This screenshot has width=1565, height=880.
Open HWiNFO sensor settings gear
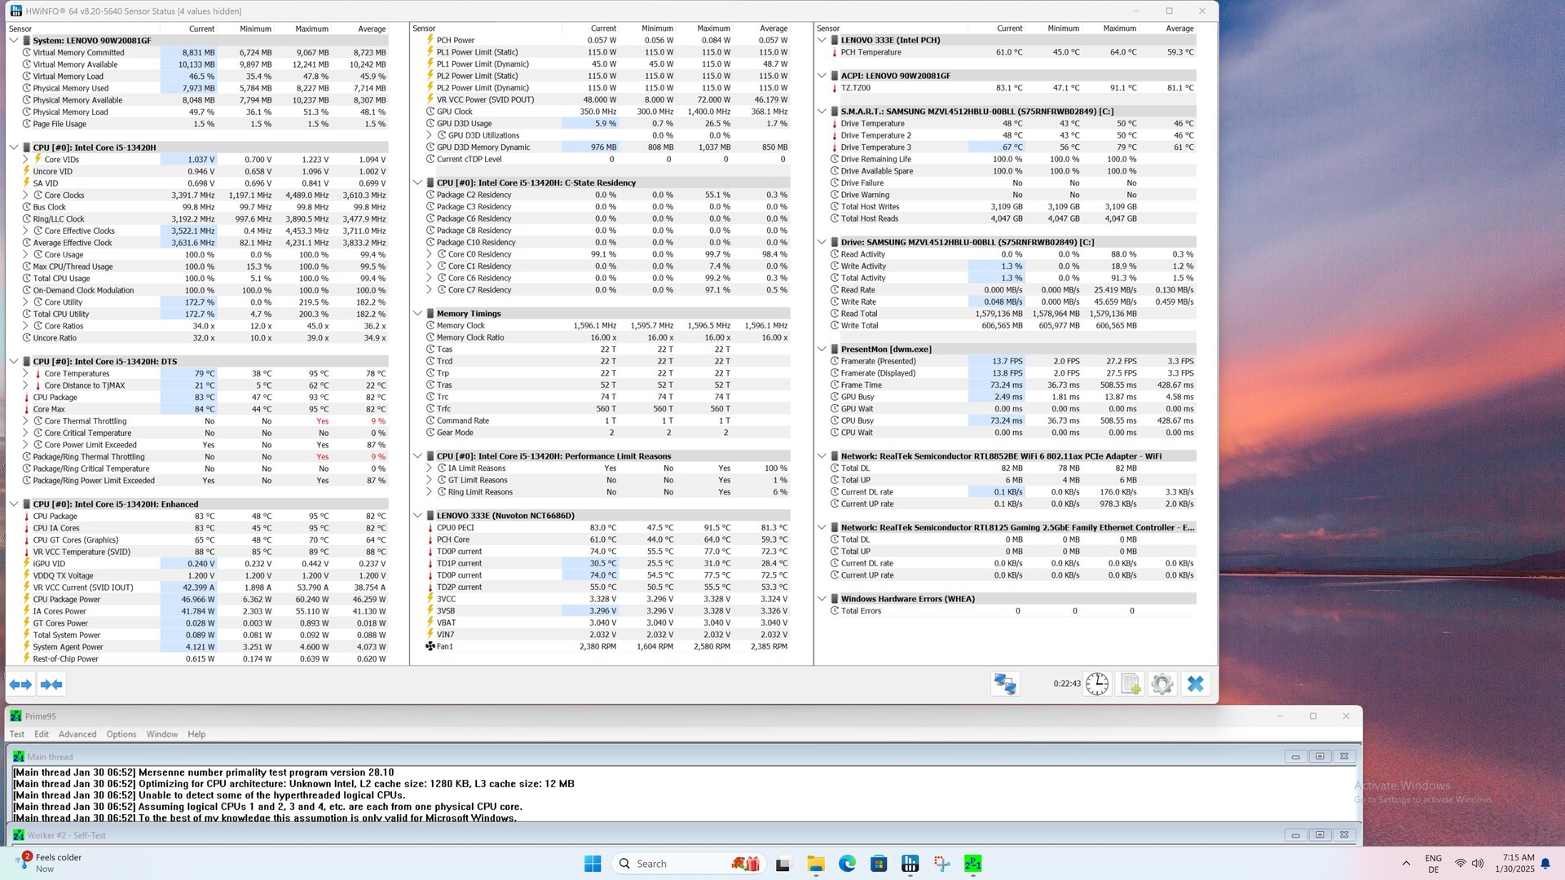click(x=1162, y=684)
